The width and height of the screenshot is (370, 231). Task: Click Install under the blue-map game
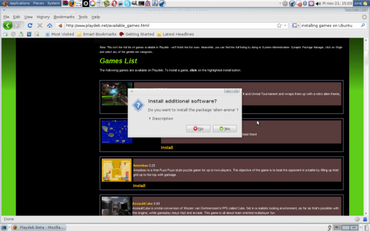tap(167, 148)
